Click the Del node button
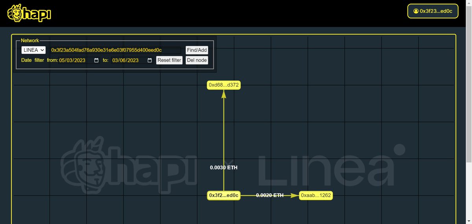This screenshot has height=224, width=472. pyautogui.click(x=197, y=60)
